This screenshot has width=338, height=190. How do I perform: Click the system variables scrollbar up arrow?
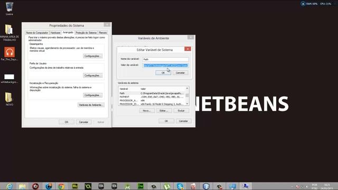coord(187,88)
